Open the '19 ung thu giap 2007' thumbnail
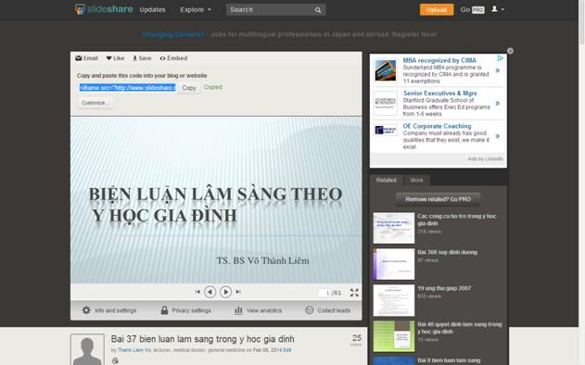 (x=394, y=300)
